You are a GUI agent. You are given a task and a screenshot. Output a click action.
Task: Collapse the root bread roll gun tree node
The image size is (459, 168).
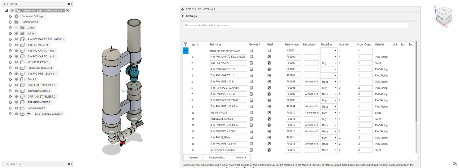(6, 11)
